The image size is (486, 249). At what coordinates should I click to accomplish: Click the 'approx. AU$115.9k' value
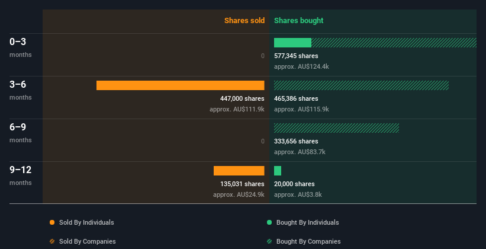[301, 109]
